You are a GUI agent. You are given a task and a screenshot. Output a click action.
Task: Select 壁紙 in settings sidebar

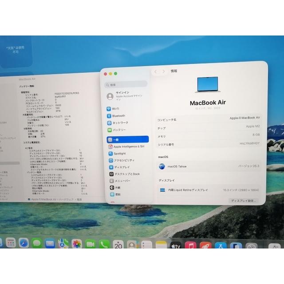point(129,194)
